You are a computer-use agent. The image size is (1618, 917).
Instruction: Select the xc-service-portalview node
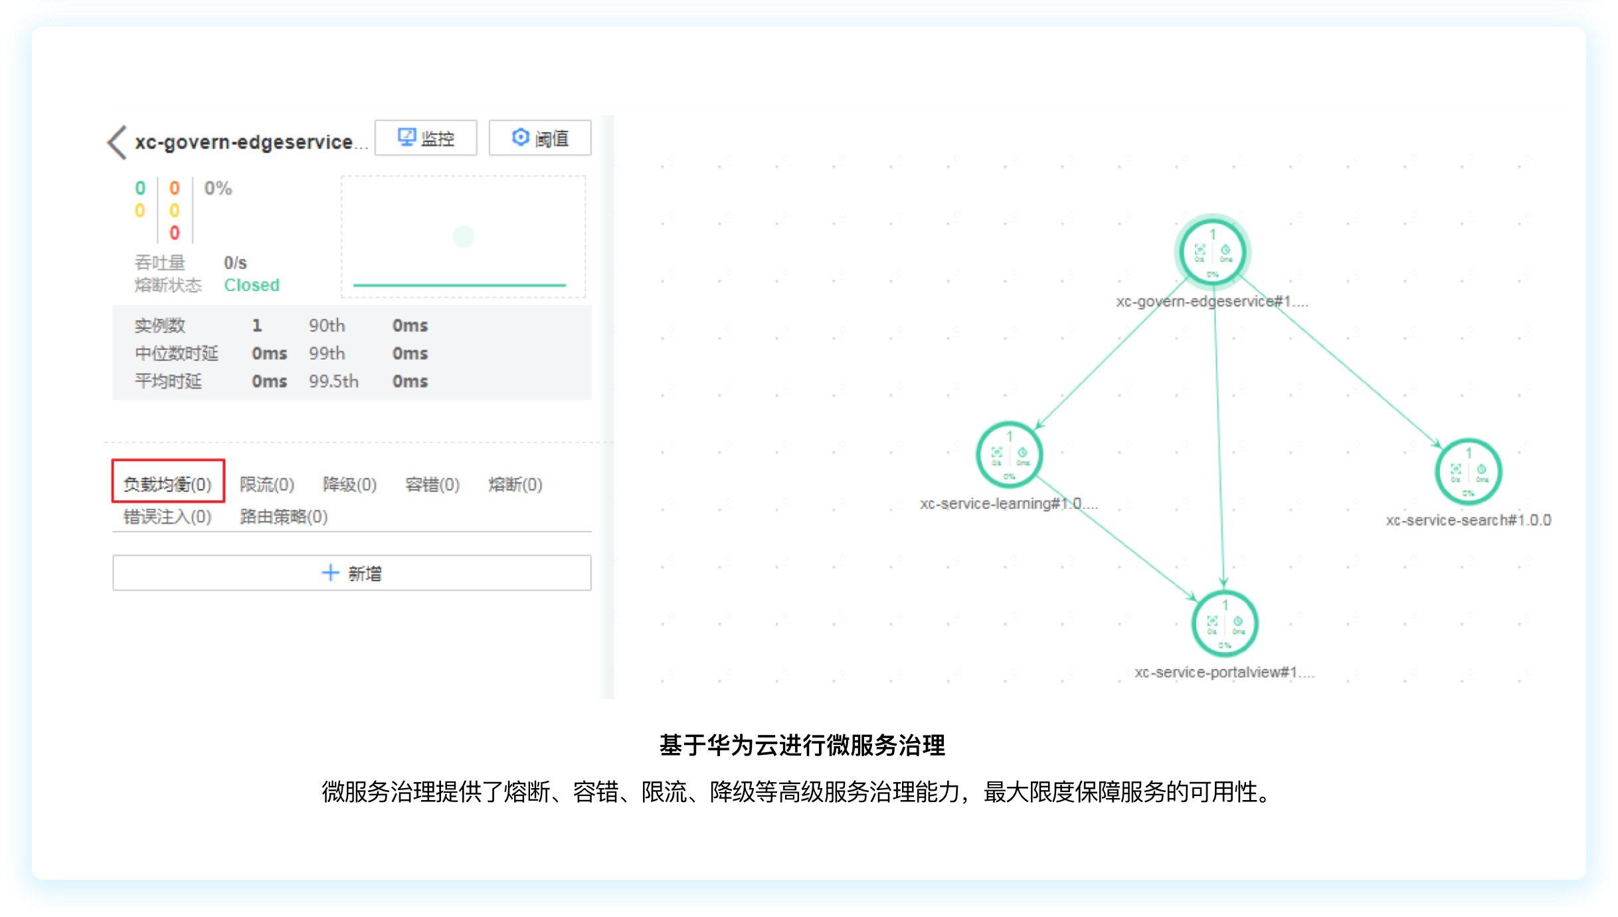1225,623
